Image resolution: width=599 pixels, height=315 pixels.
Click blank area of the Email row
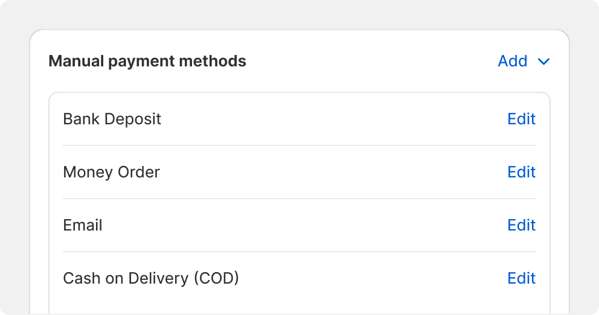[306, 225]
